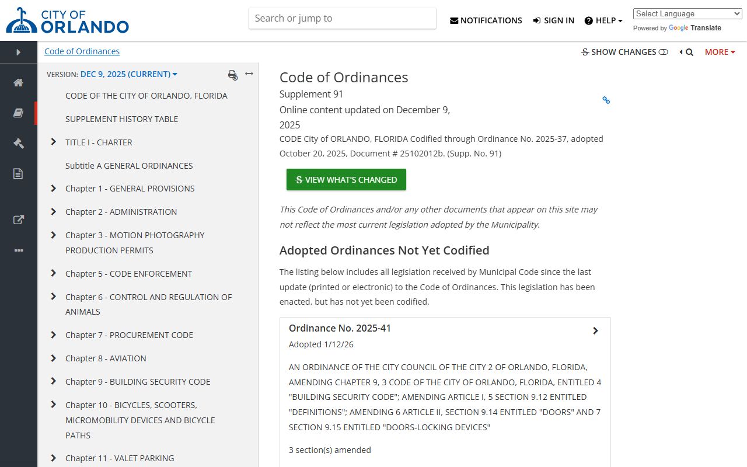
Task: Open the external link sidebar icon
Action: pos(19,219)
